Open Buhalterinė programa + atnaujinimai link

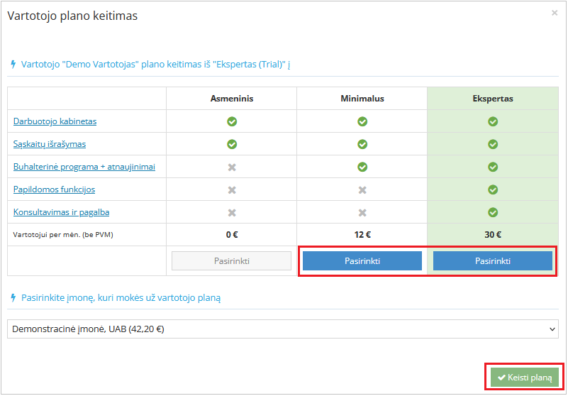point(84,167)
